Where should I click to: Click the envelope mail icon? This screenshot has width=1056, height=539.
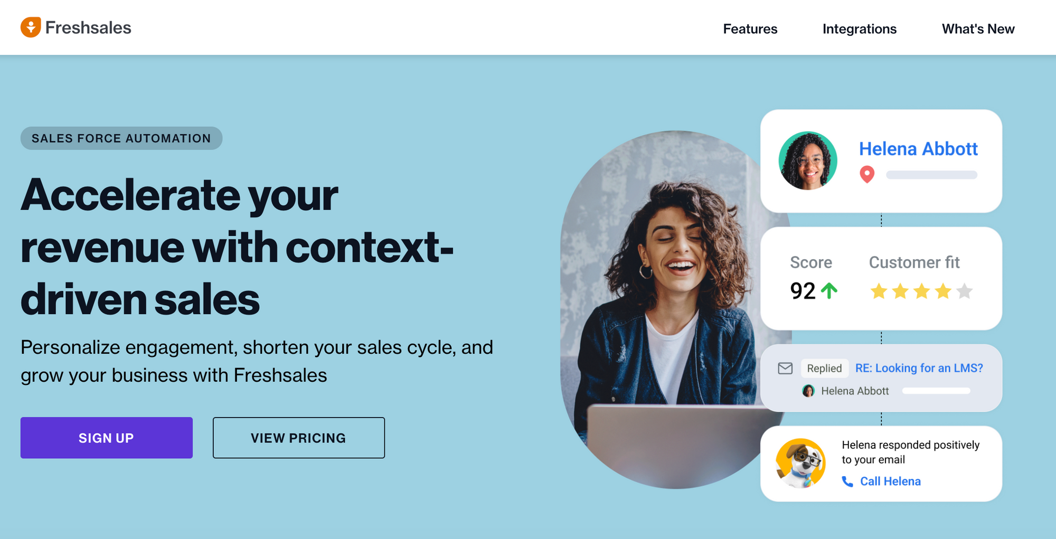[785, 368]
